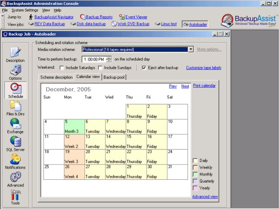Screen dimensions: 279x209
Task: Open BackupAssist Navigator link
Action: pyautogui.click(x=54, y=17)
